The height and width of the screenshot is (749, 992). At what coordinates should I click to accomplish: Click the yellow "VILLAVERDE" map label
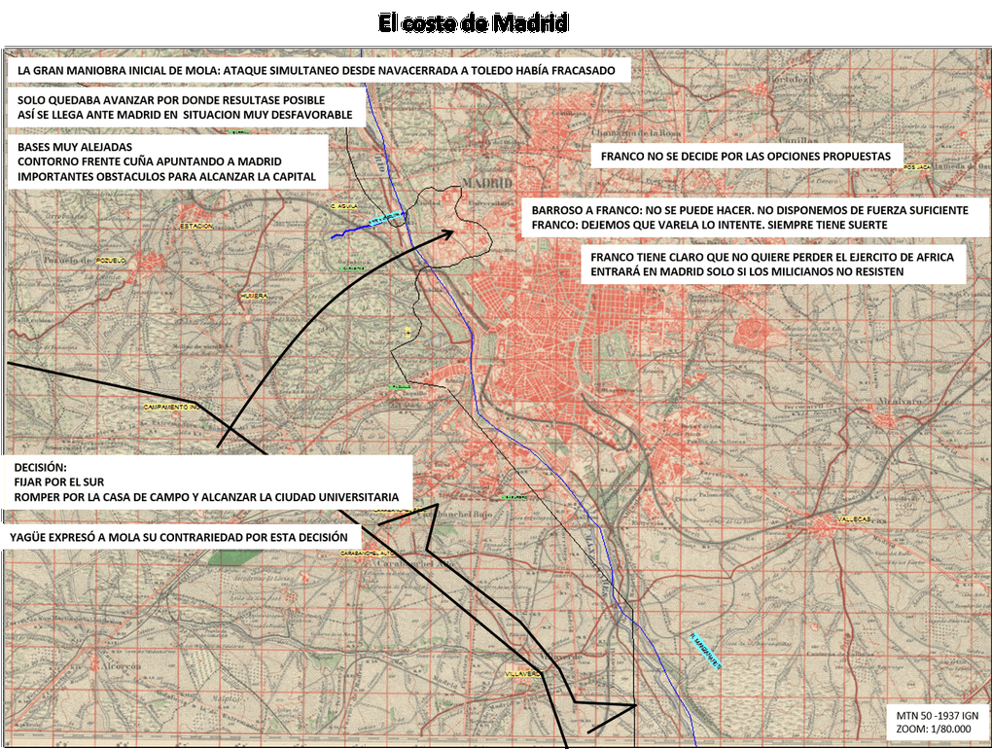(524, 674)
